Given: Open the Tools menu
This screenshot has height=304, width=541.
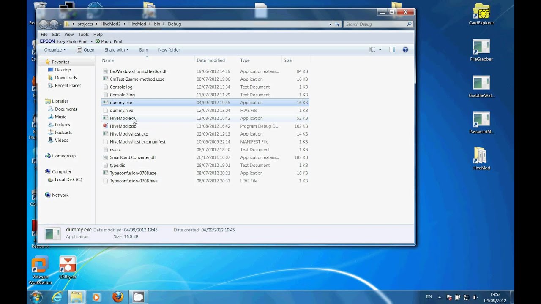Looking at the screenshot, I should (x=83, y=35).
